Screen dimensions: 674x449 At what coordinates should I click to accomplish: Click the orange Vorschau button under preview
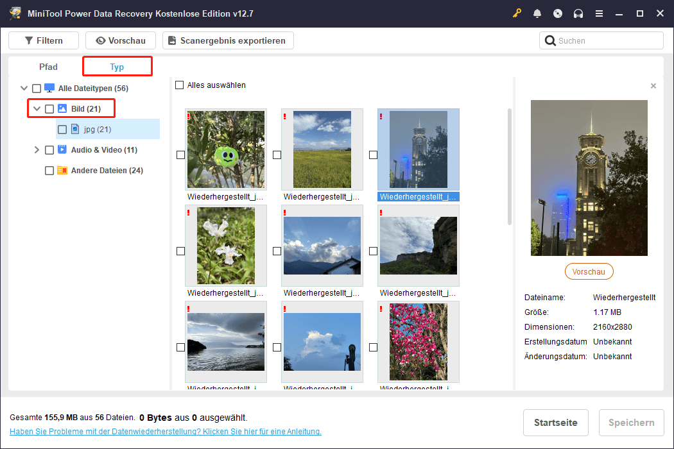[x=589, y=271]
